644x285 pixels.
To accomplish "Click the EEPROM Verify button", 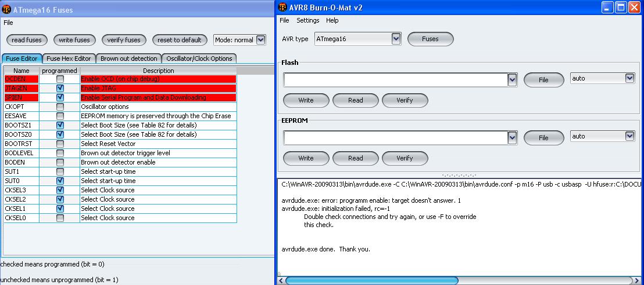I will pyautogui.click(x=405, y=158).
